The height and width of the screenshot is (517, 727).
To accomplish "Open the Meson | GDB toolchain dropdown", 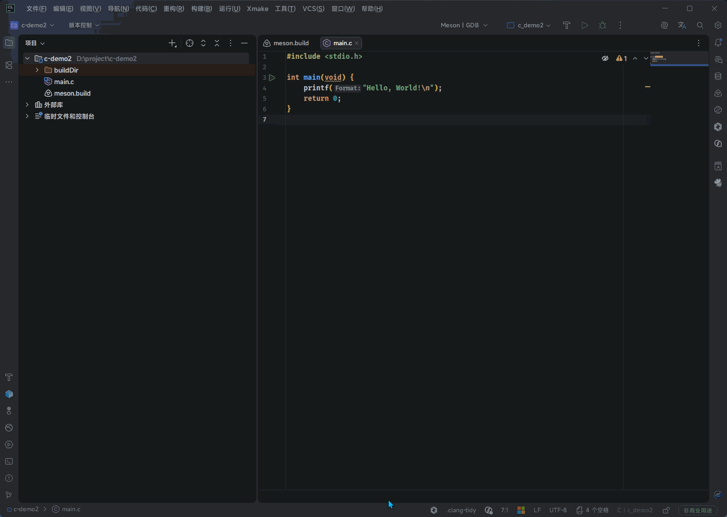I will (464, 25).
